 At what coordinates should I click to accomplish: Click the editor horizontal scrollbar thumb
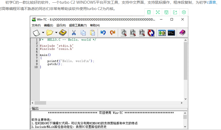tap(40, 103)
